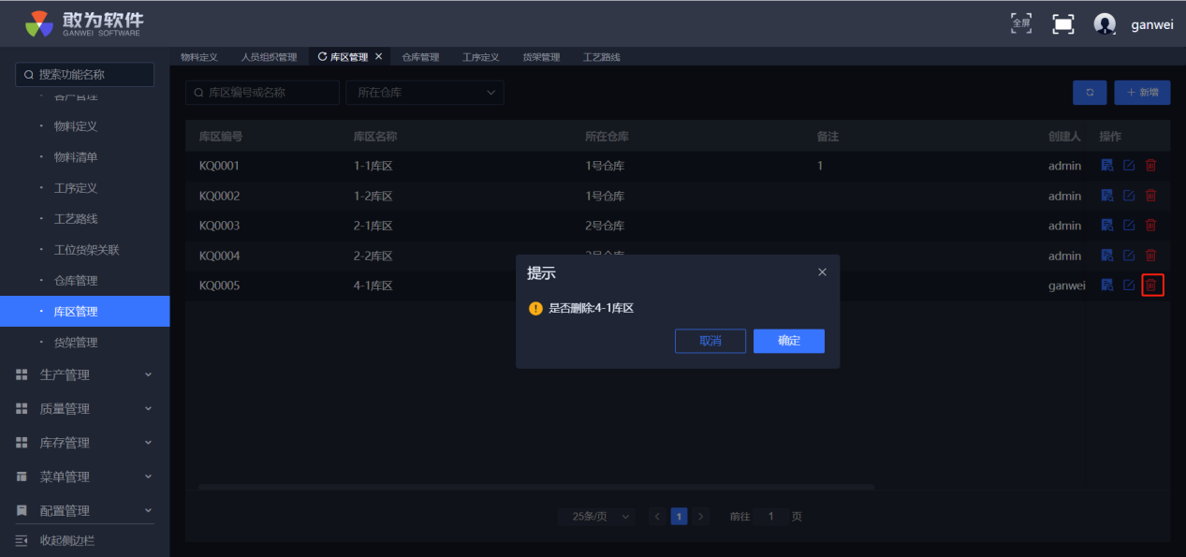This screenshot has height=557, width=1186.
Task: Switch to the 仓库管理 tab
Action: [420, 57]
